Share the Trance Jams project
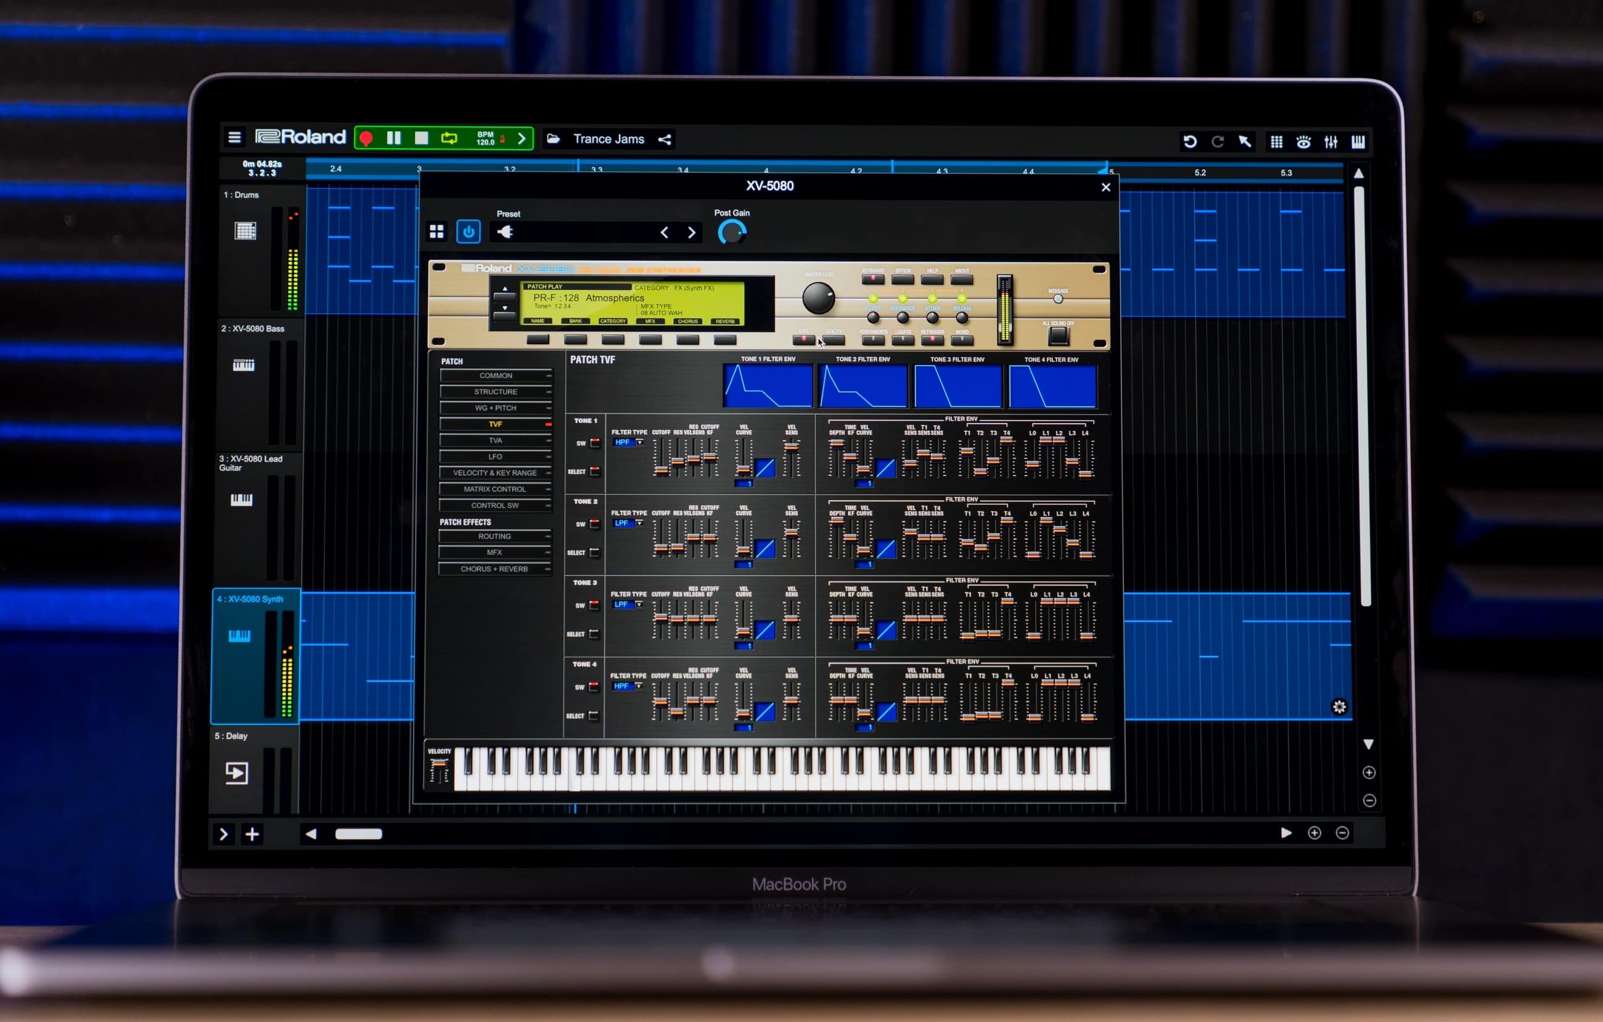The image size is (1603, 1022). 665,139
